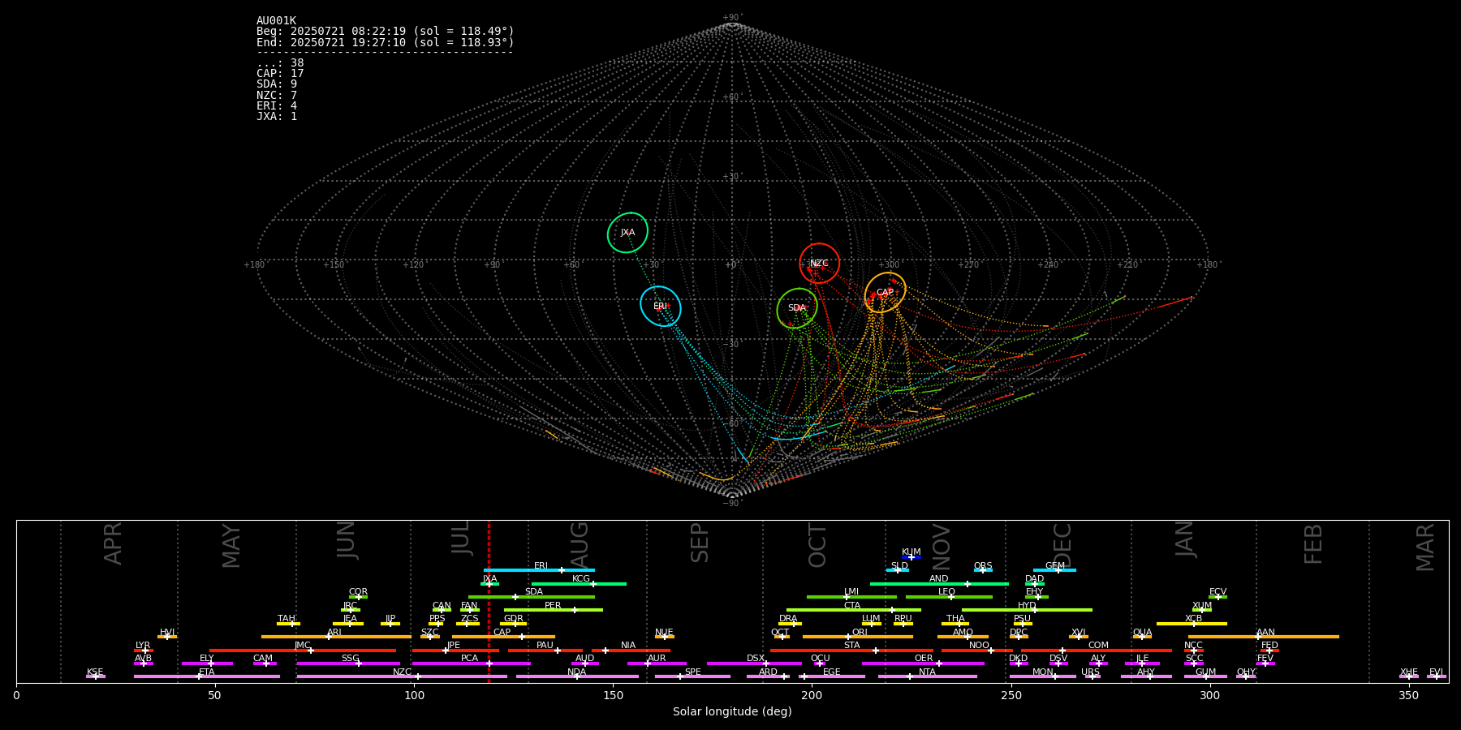Viewport: 1461px width, 730px height.
Task: Click the ERI cyan radiant circle on sky map
Action: click(660, 307)
